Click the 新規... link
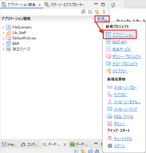This screenshot has height=153, width=146. 102,19
